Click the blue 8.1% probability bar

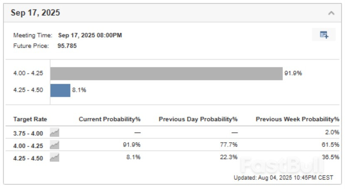pyautogui.click(x=60, y=90)
